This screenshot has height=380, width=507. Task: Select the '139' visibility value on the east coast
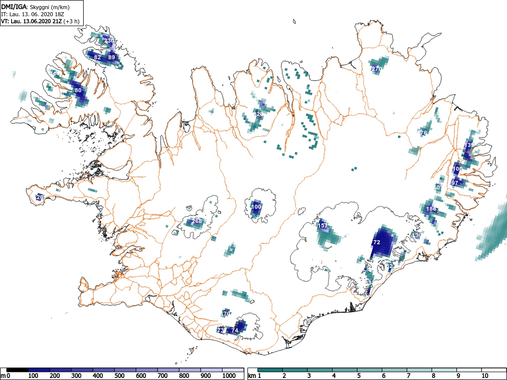coord(469,144)
